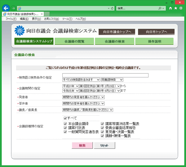Open the お気に入り(A) menu
Screen dimensions: 186x167
51,19
